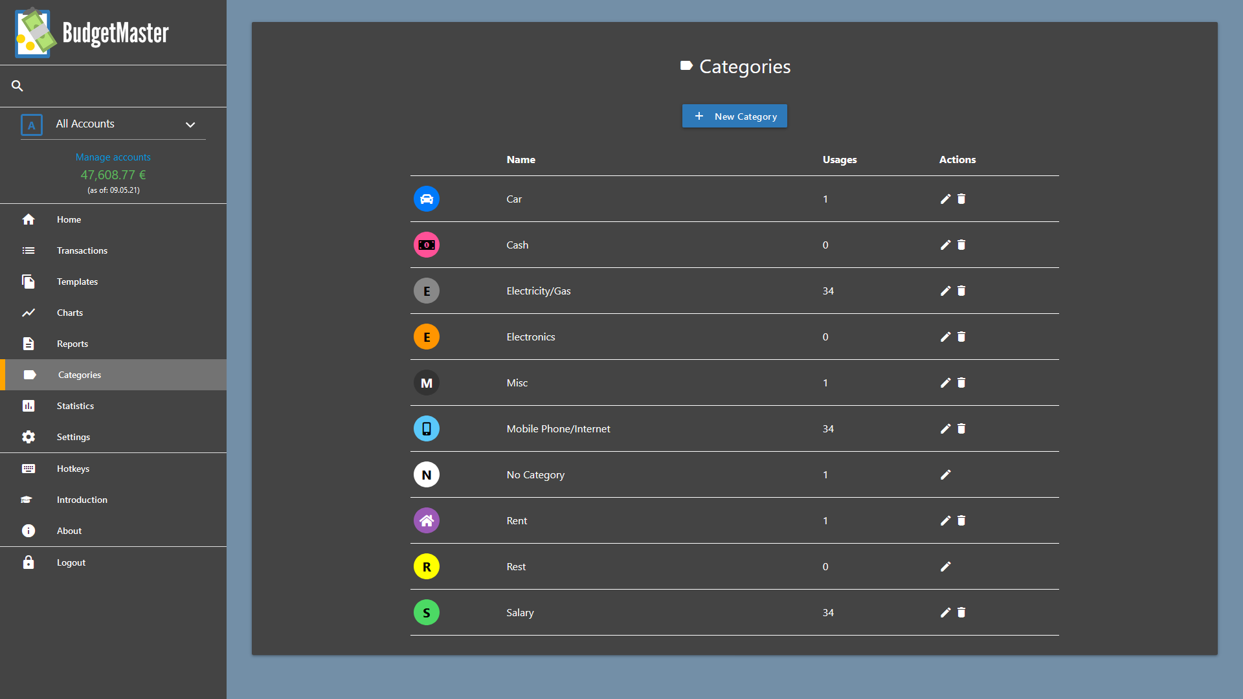Edit the Misc category
The height and width of the screenshot is (699, 1243).
945,383
